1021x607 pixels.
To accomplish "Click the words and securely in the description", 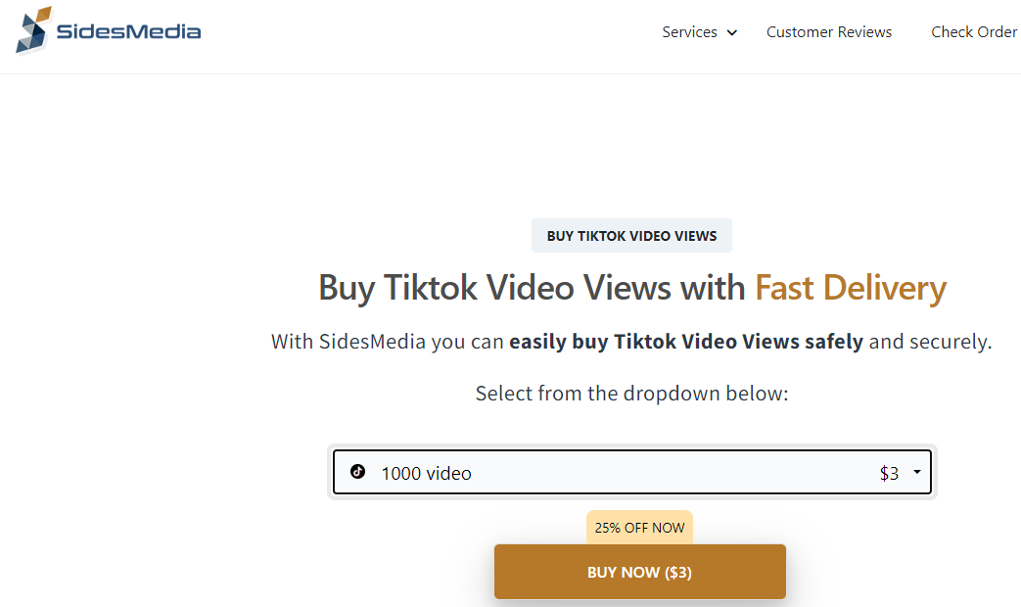I will 931,342.
